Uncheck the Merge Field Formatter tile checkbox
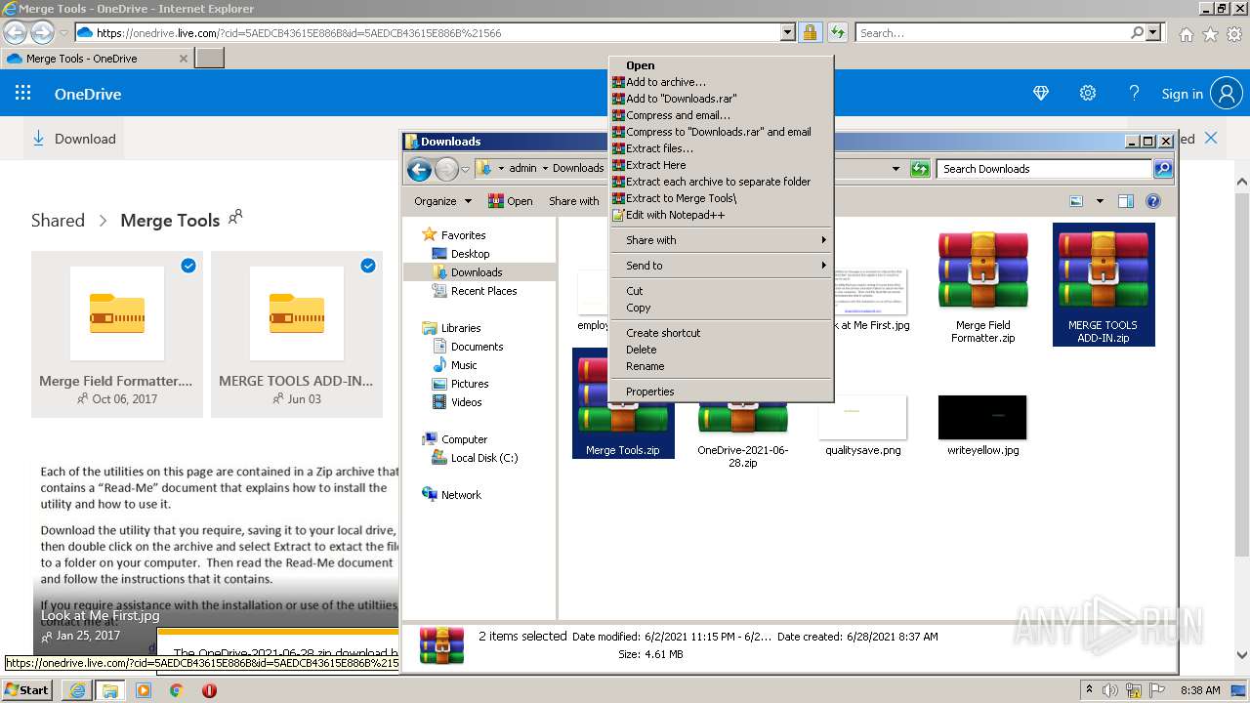The width and height of the screenshot is (1250, 703). (188, 266)
